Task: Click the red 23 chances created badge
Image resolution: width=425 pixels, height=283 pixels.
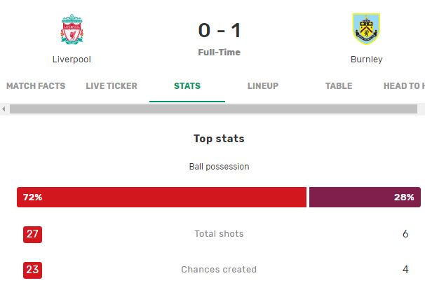Action: pos(32,270)
